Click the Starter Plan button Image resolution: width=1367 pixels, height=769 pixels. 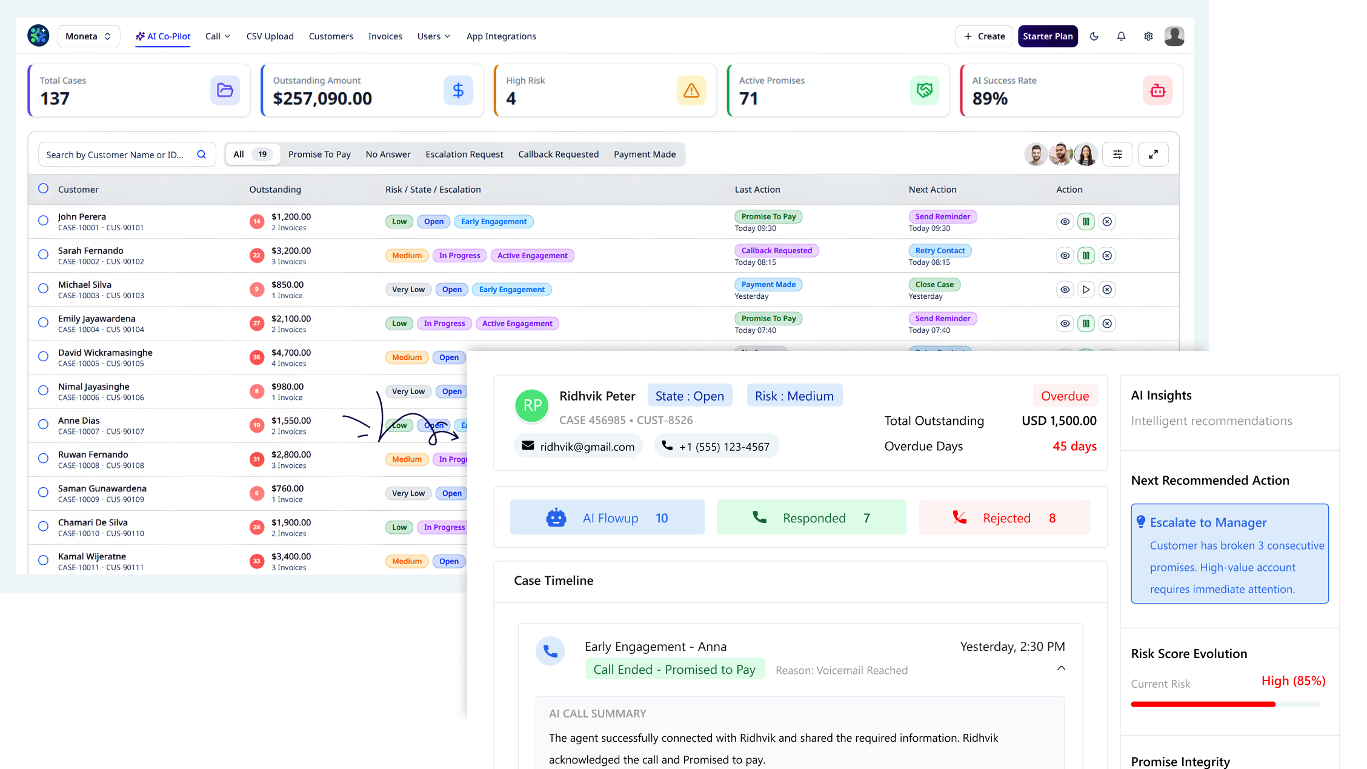click(x=1047, y=36)
